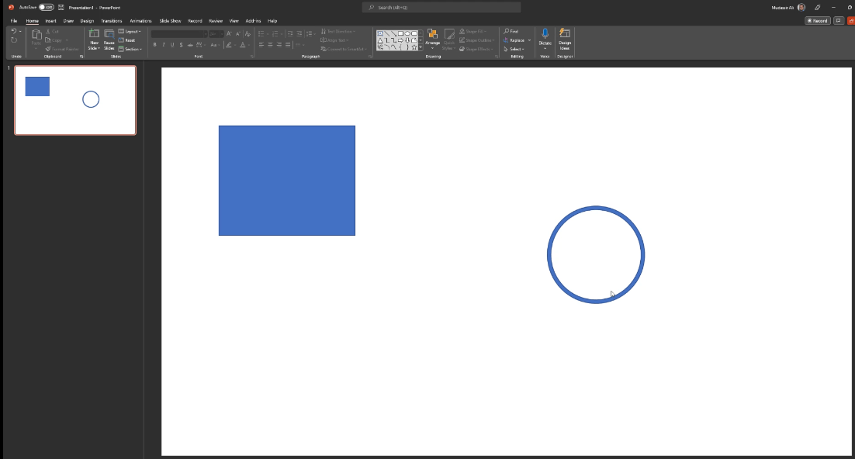Insert a New Slide

tap(95, 40)
